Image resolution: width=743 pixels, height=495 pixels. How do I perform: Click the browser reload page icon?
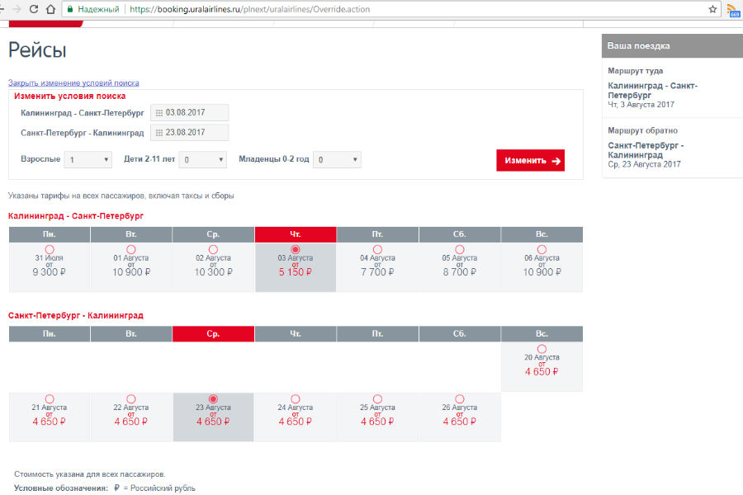click(x=33, y=9)
